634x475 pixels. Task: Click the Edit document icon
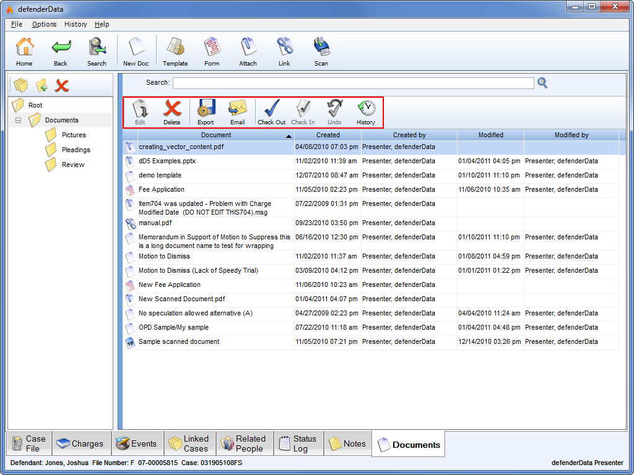coord(140,113)
